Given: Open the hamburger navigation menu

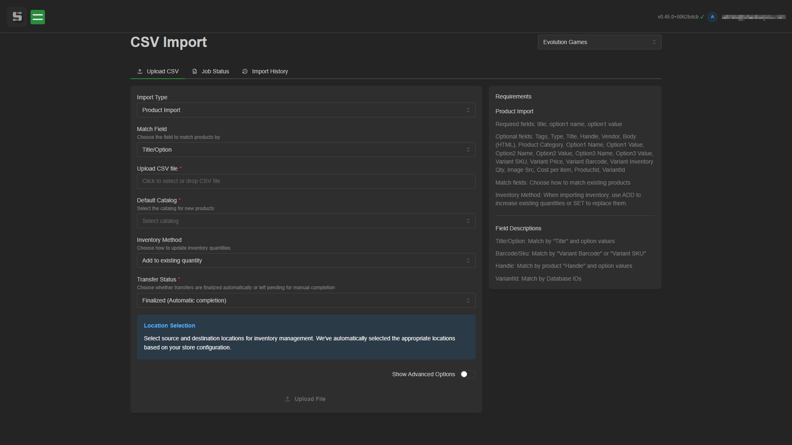Looking at the screenshot, I should 38,17.
